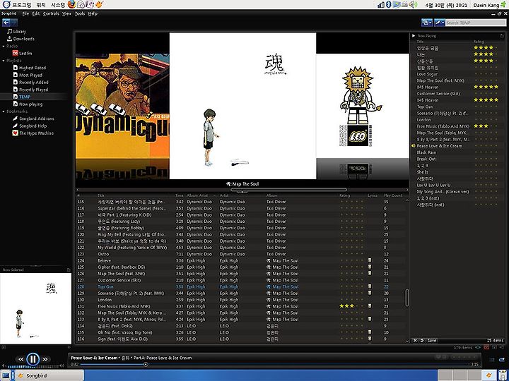Pause playback with the round pause button
The height and width of the screenshot is (381, 509).
point(33,358)
